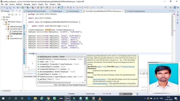Screen dimensions: 180x101
Task: Click the Pin Editor toolbar icon
Action: [102, 8]
